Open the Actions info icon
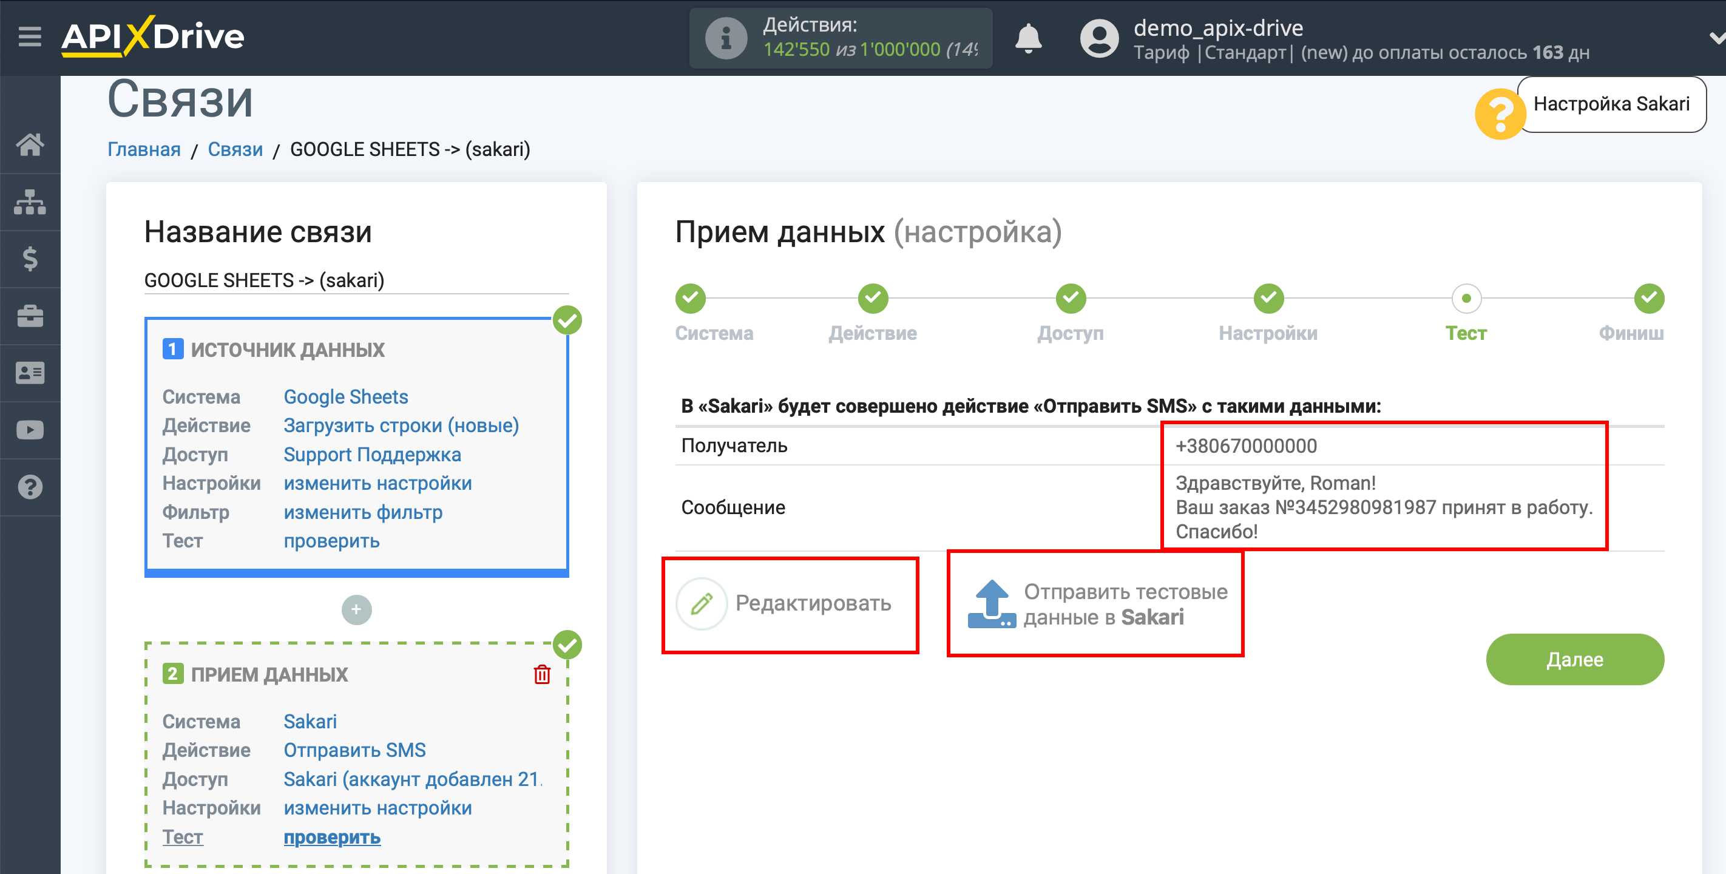Viewport: 1726px width, 874px height. pyautogui.click(x=726, y=38)
